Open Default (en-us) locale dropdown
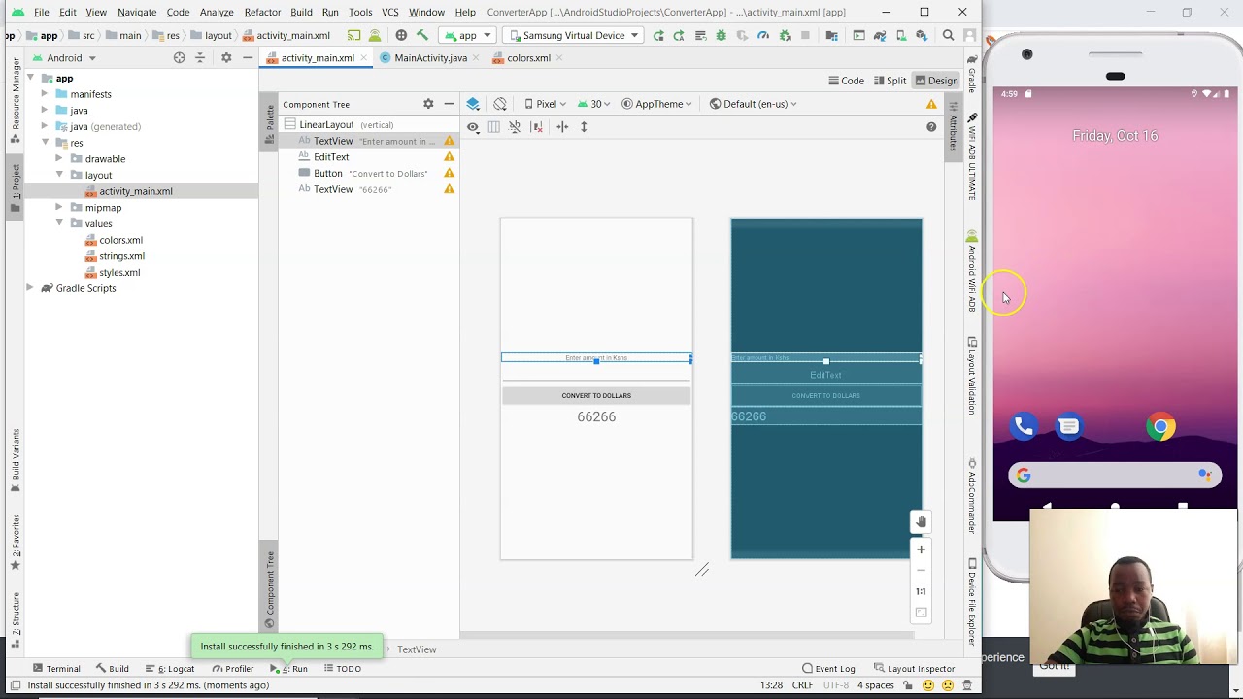1243x699 pixels. 754,104
